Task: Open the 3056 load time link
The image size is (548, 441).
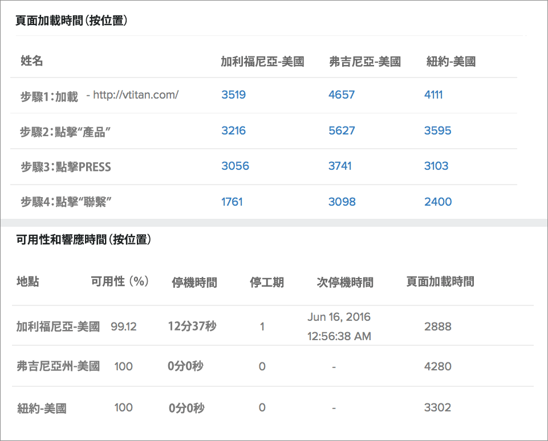Action: pyautogui.click(x=235, y=166)
